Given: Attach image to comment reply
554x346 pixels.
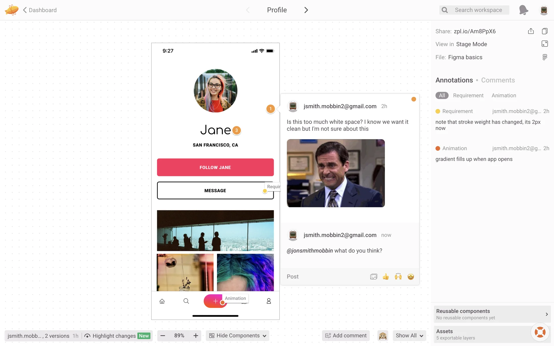Looking at the screenshot, I should coord(373,277).
